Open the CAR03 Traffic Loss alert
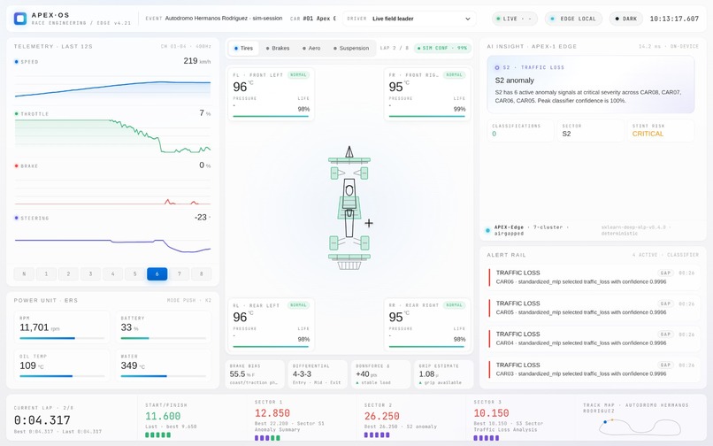Viewport: 713px width, 446px height. 592,369
